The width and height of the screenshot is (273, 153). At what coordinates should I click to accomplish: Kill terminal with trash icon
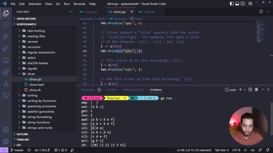[x=256, y=90]
